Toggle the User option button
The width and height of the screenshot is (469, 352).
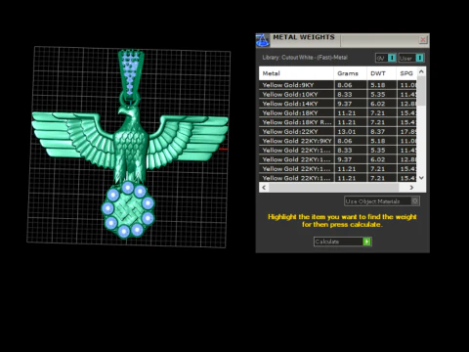pyautogui.click(x=411, y=58)
